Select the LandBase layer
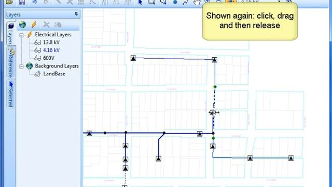Image resolution: width=332 pixels, height=187 pixels. [x=54, y=74]
